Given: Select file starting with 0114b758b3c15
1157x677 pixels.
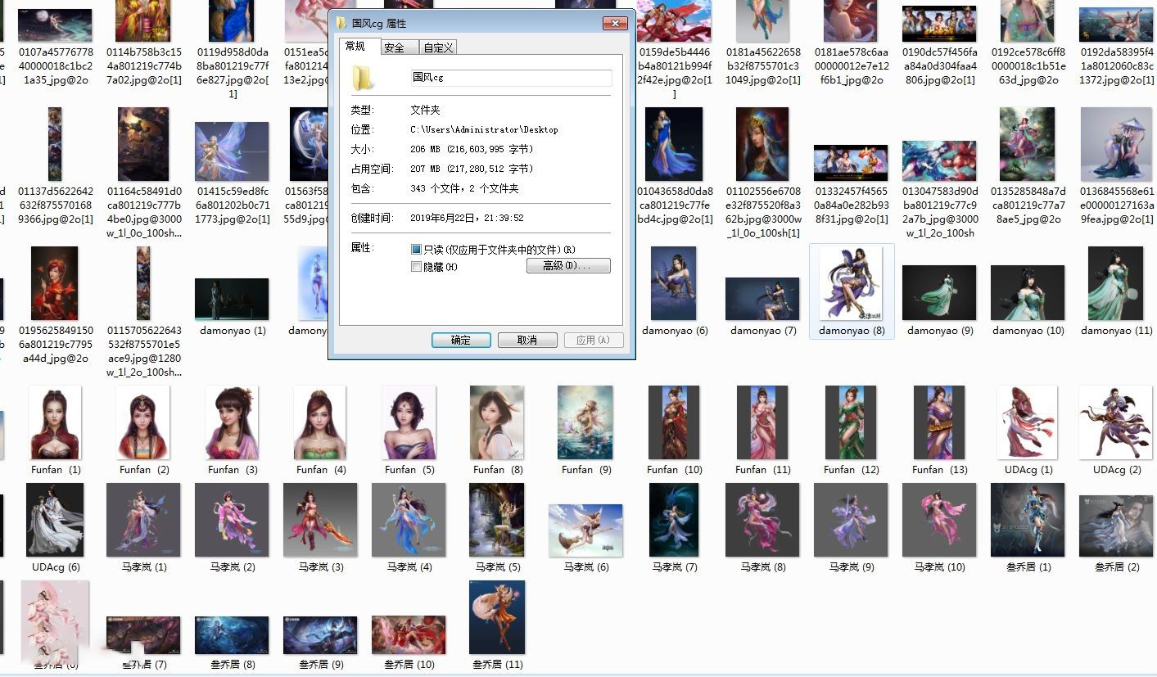Looking at the screenshot, I should click(143, 20).
